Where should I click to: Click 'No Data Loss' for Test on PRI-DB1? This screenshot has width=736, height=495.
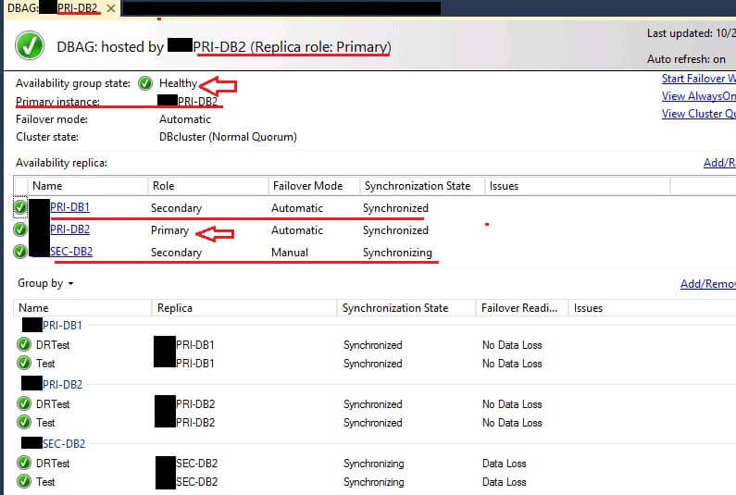[512, 364]
